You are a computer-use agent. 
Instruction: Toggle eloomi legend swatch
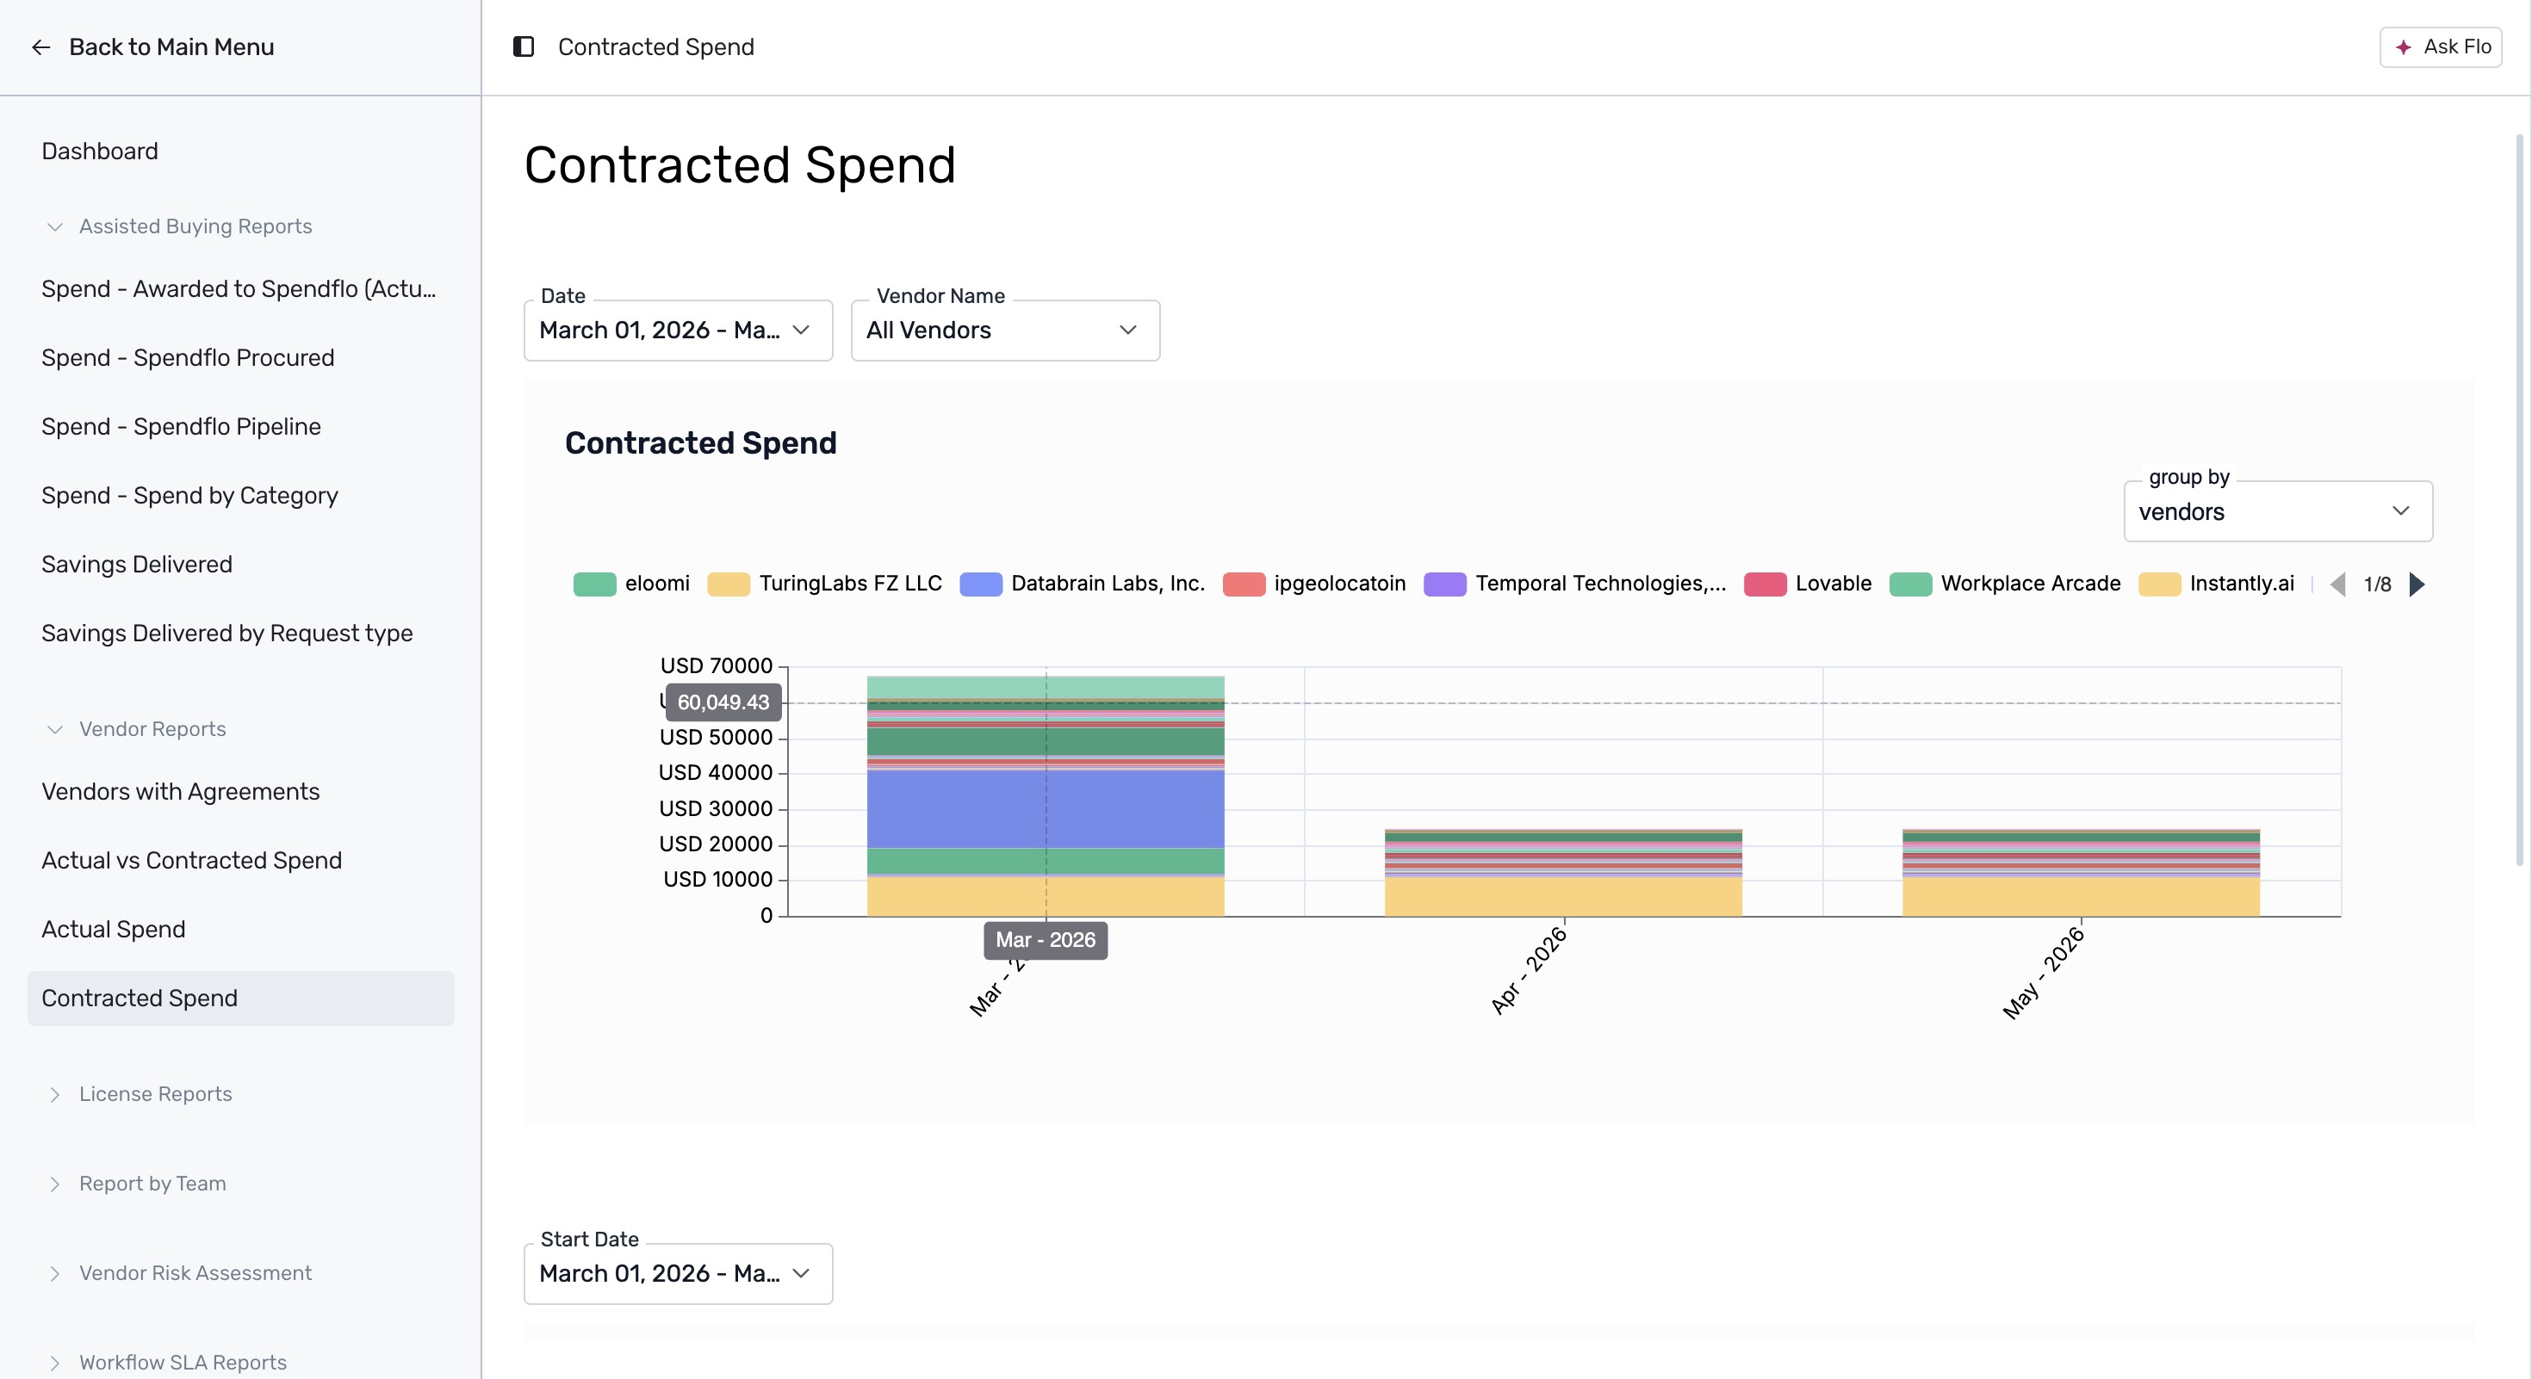[x=594, y=584]
